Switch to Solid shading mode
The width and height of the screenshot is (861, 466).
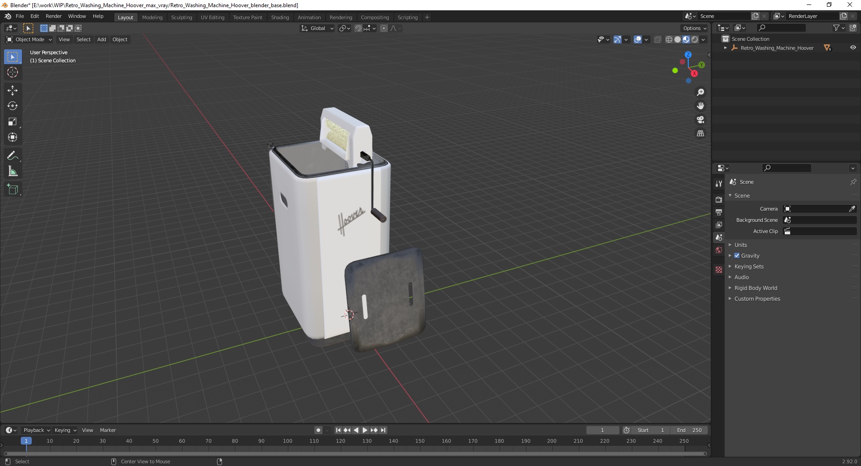[678, 39]
